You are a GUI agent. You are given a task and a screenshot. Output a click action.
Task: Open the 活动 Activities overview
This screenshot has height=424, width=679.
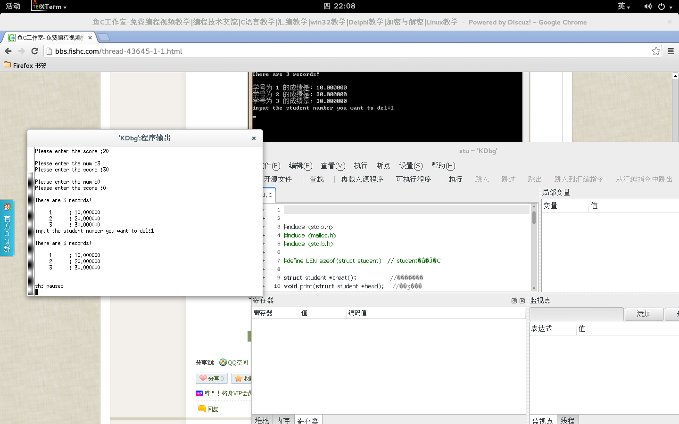tap(13, 6)
